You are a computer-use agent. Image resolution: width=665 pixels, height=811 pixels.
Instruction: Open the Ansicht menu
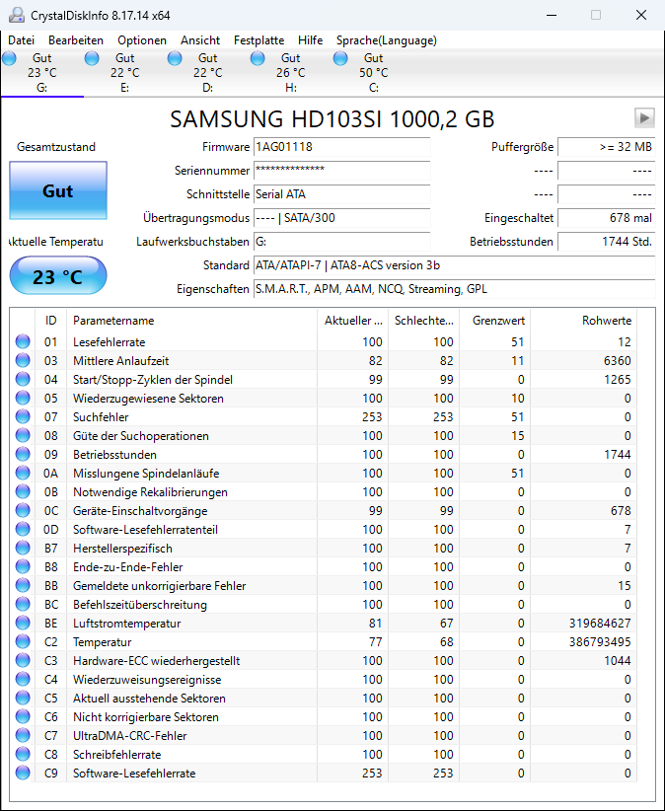point(200,40)
